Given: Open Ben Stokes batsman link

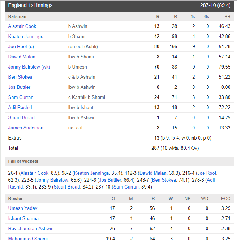Looking at the screenshot, I should [20, 77].
